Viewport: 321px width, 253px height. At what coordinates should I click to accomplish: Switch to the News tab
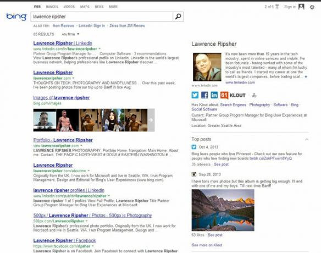tap(99, 7)
